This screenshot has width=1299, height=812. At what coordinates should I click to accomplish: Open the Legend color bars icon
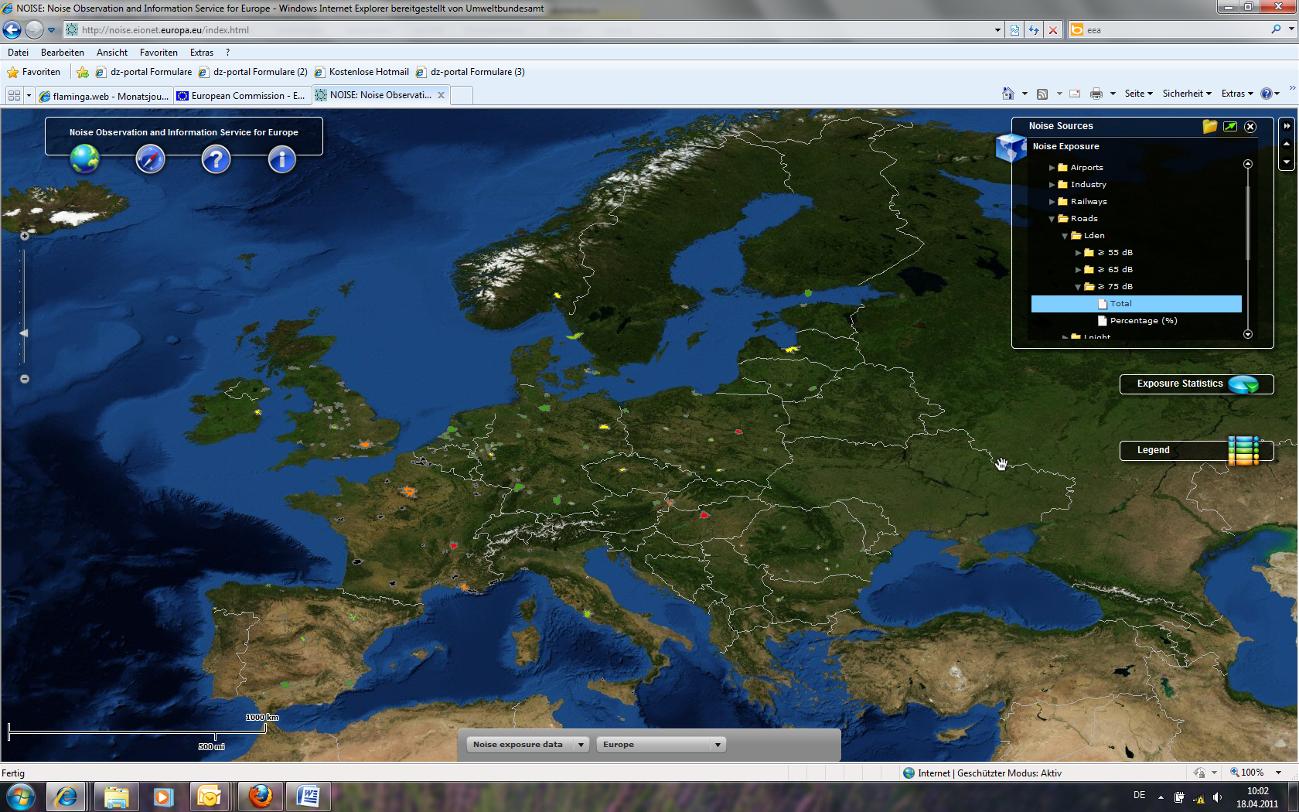pos(1244,451)
